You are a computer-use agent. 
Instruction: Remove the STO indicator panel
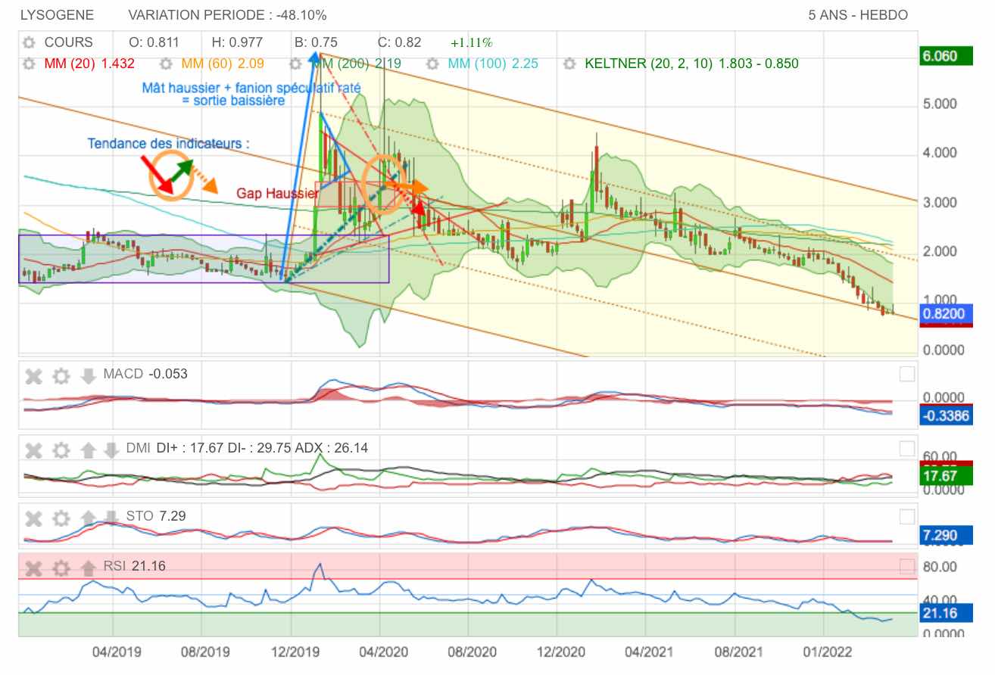tap(33, 518)
